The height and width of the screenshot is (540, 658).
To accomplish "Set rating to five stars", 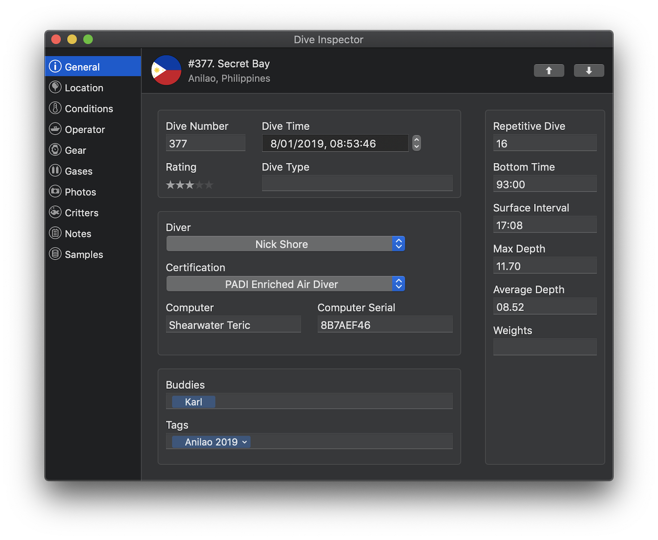I will coord(209,185).
